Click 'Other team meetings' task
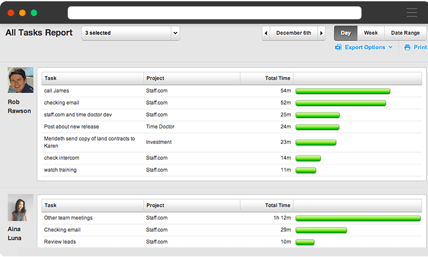 point(68,218)
